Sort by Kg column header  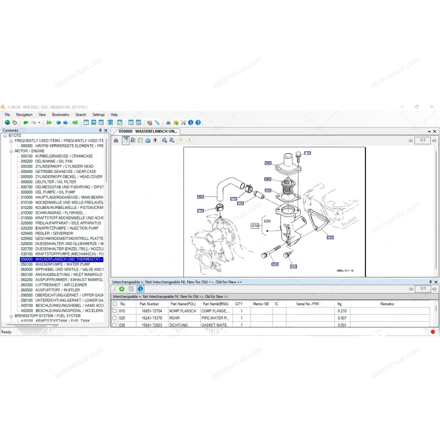point(340,304)
